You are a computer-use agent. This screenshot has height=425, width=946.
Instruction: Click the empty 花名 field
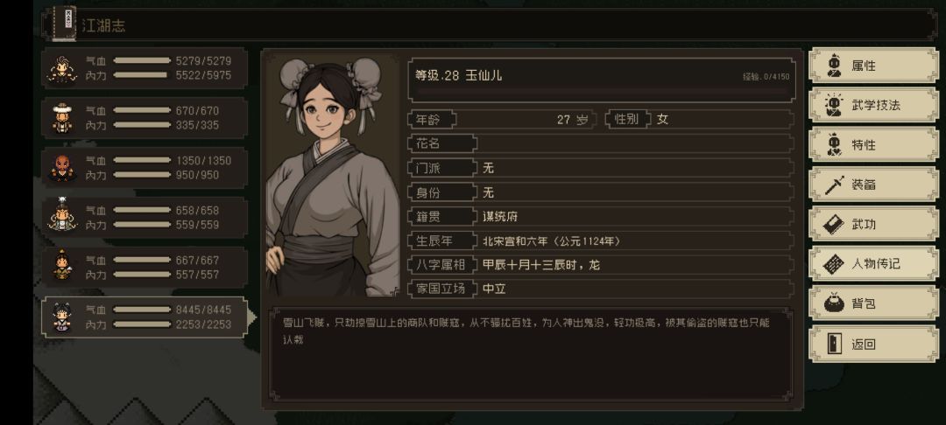634,143
